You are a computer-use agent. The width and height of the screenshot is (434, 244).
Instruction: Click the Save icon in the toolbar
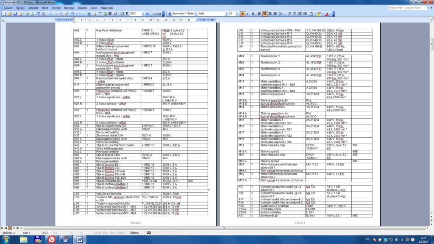click(x=15, y=14)
